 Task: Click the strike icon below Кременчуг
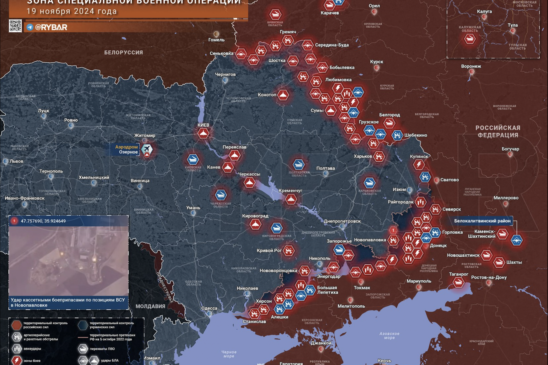click(291, 199)
